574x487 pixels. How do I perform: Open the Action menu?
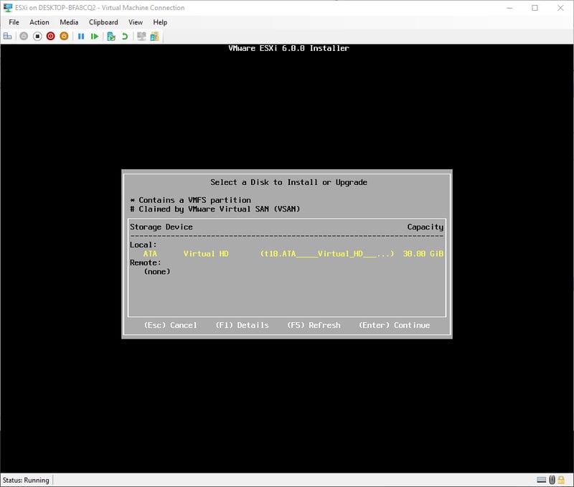pos(39,22)
